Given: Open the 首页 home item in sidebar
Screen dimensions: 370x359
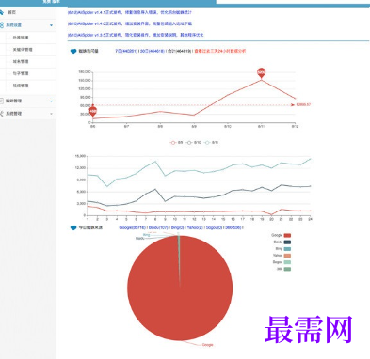Looking at the screenshot, I should 12,12.
